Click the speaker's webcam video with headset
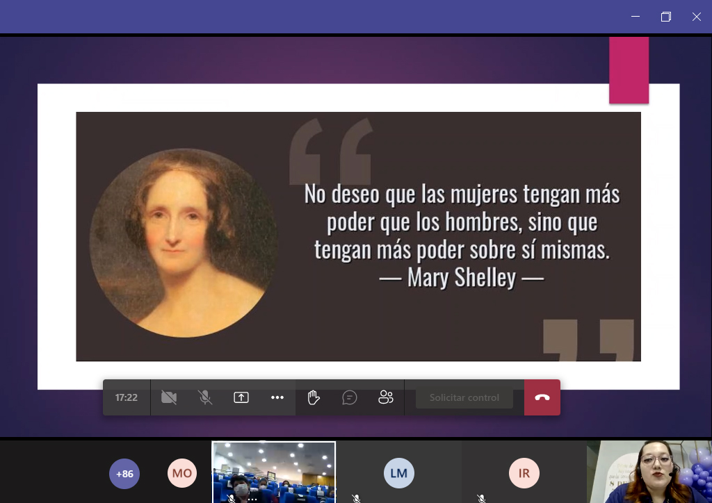The width and height of the screenshot is (712, 503). pos(654,472)
